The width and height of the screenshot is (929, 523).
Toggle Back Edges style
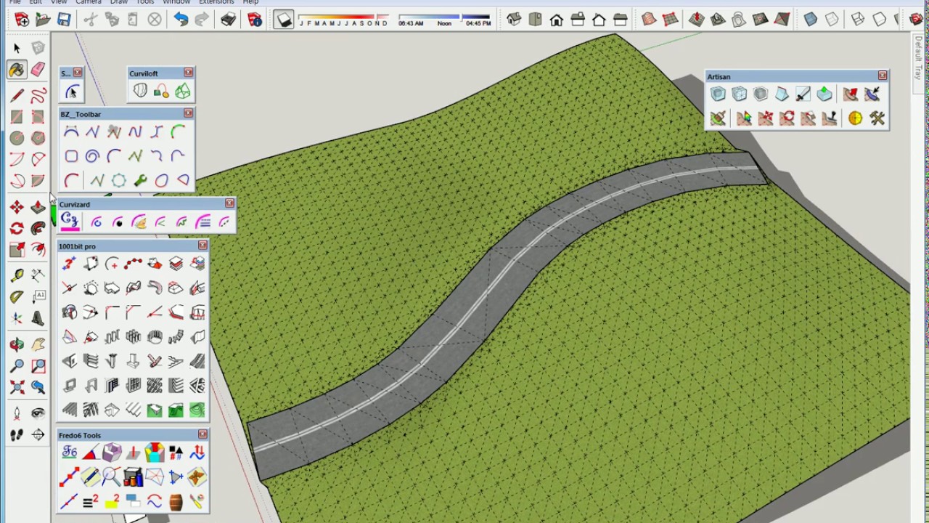832,20
